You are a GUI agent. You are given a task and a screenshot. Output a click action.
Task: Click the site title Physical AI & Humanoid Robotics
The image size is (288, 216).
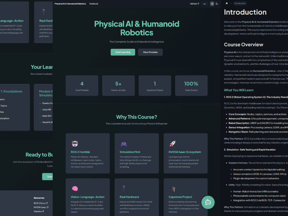tap(70, 4)
